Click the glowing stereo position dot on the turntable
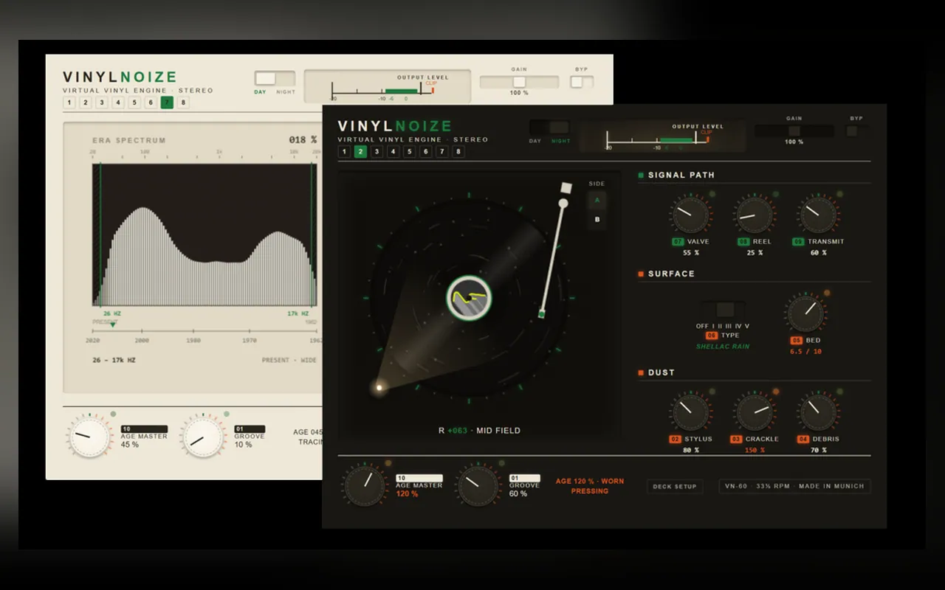The image size is (945, 590). [379, 387]
